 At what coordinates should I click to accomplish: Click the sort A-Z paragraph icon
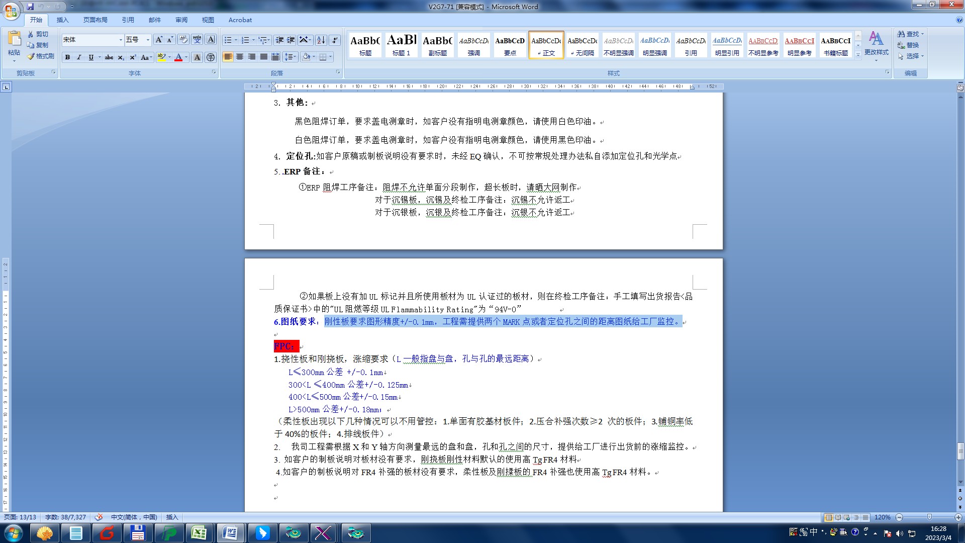pyautogui.click(x=321, y=40)
